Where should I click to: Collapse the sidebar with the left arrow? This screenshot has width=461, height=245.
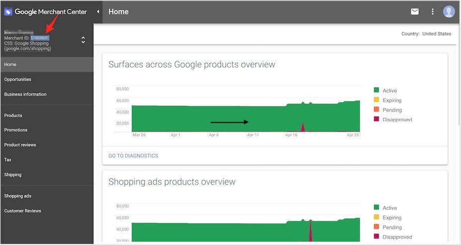(98, 11)
